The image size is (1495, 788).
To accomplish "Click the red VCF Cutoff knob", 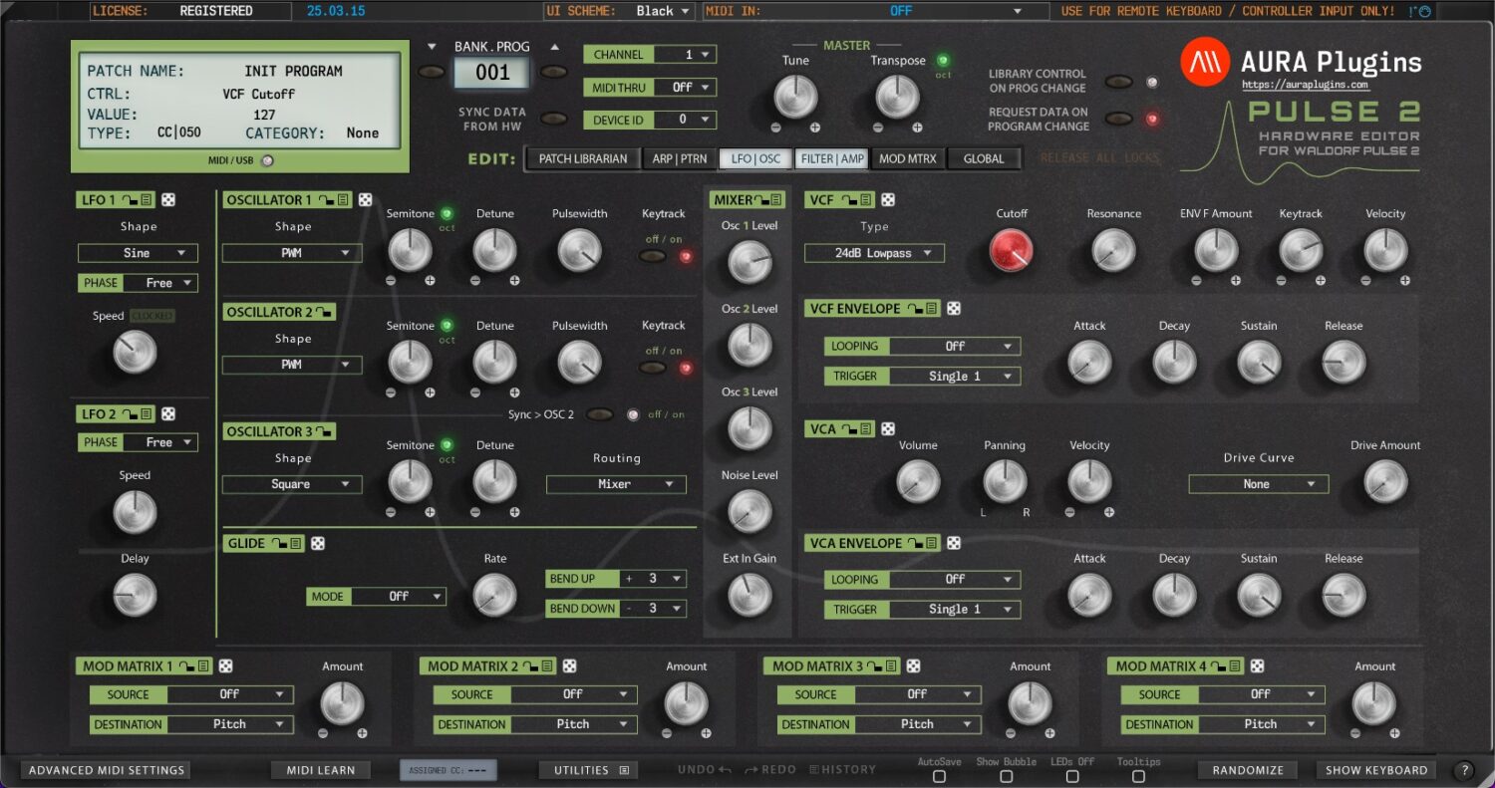I will pos(1012,250).
